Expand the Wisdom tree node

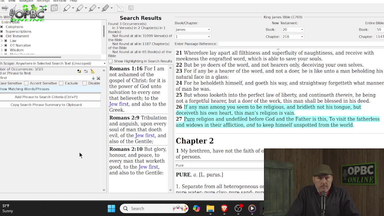(2, 50)
